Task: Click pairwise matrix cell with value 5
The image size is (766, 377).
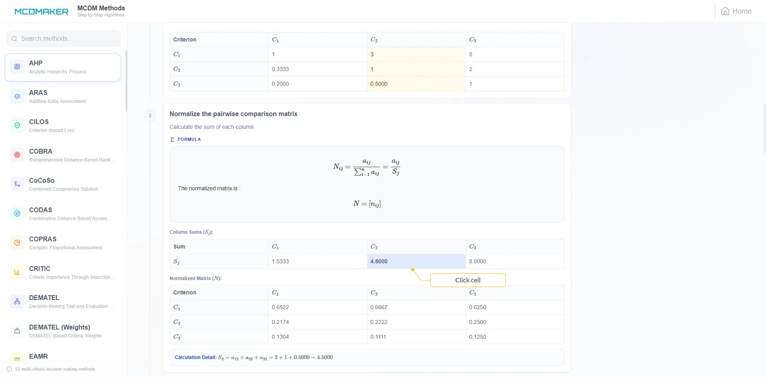Action: coord(515,54)
